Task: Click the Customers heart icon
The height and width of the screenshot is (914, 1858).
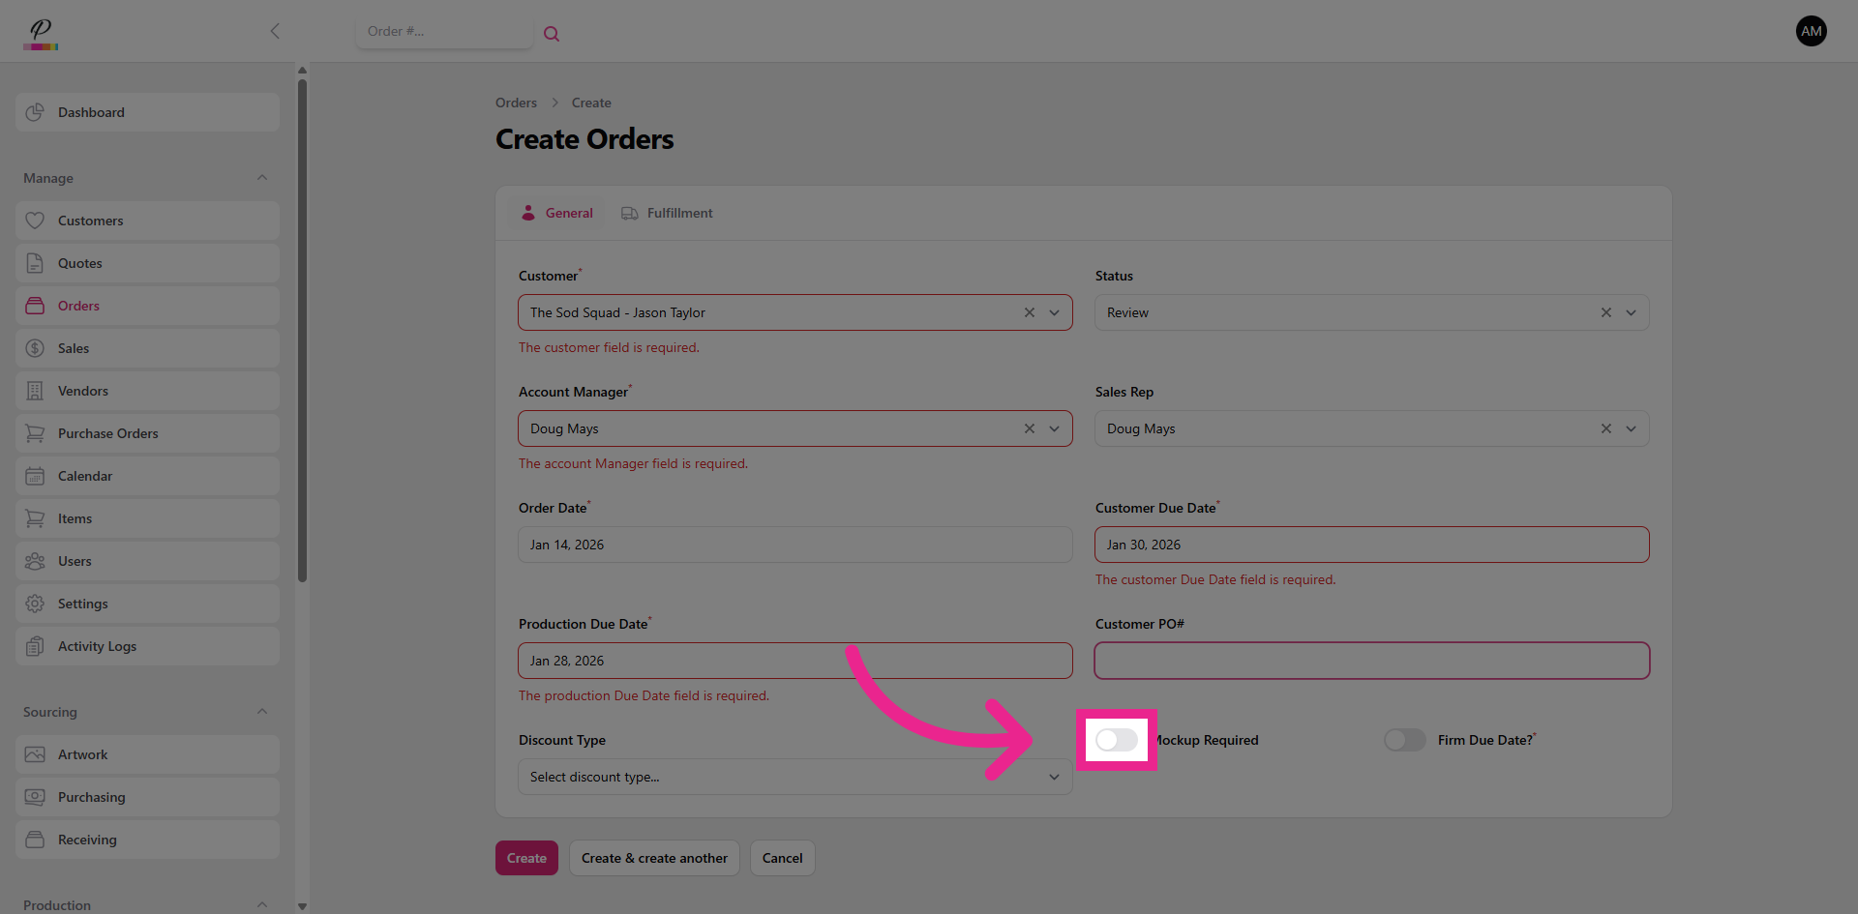Action: pos(35,221)
